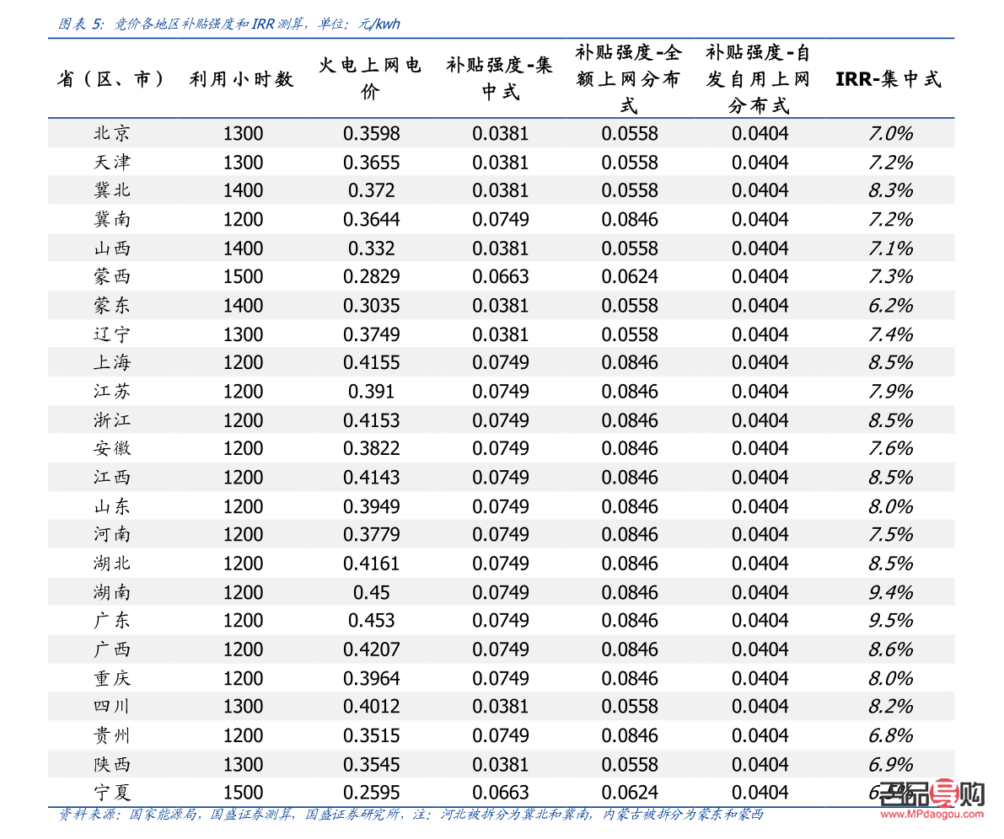Screen dimensions: 1004x839
Task: Select the 补贴强度-自发自用上网分布式 header
Action: (758, 78)
